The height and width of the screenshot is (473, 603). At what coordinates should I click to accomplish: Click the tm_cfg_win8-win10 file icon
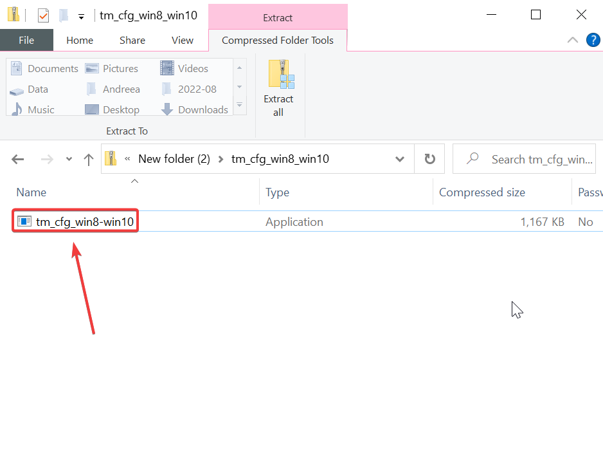[24, 221]
